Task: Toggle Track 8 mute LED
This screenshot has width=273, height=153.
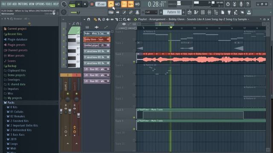Action: (x=134, y=117)
